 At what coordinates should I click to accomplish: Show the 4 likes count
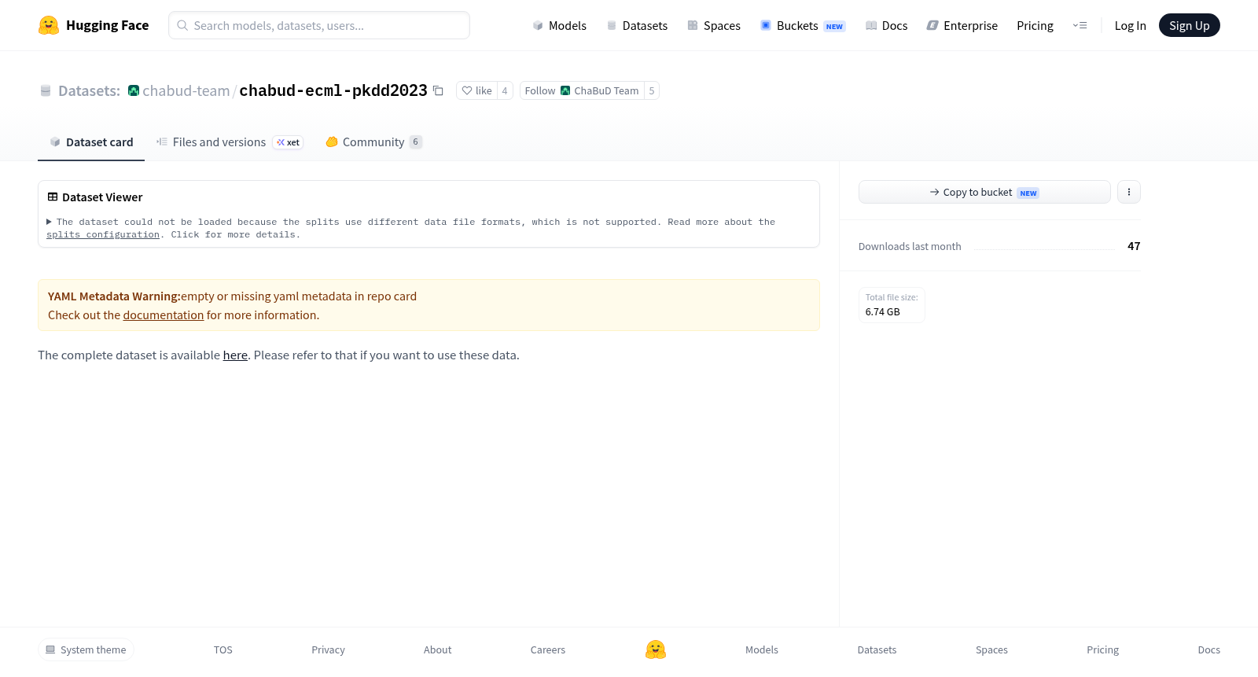pyautogui.click(x=505, y=90)
